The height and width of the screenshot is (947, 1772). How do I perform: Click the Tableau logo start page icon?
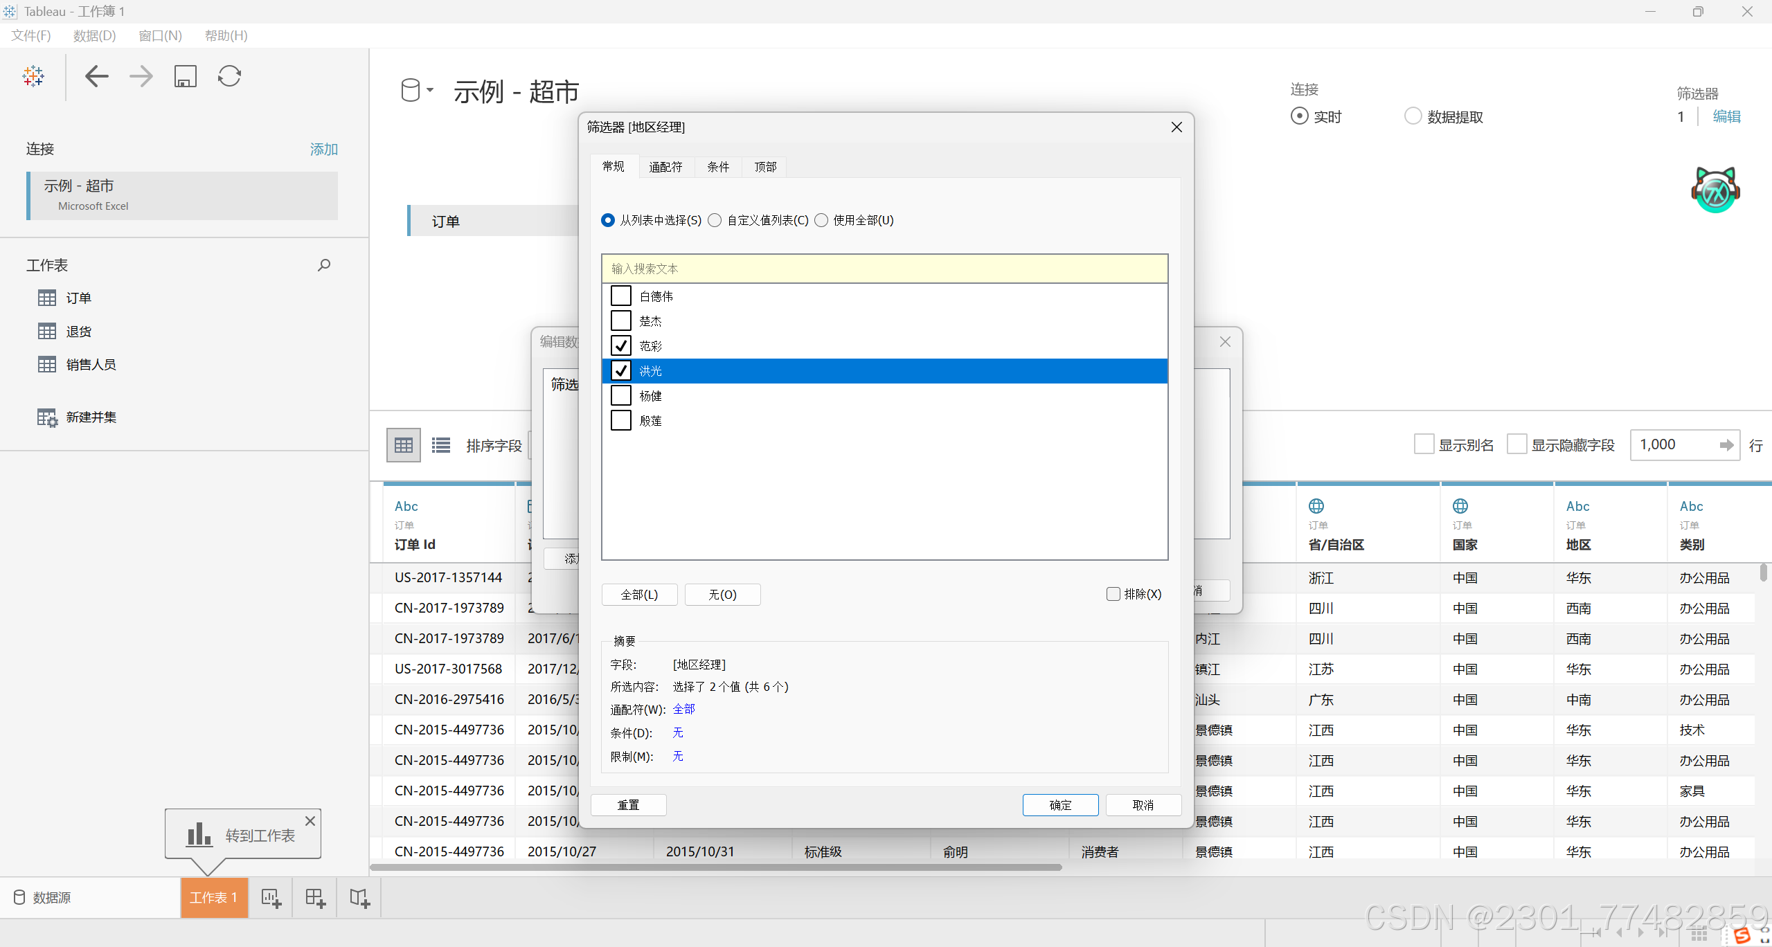(33, 76)
